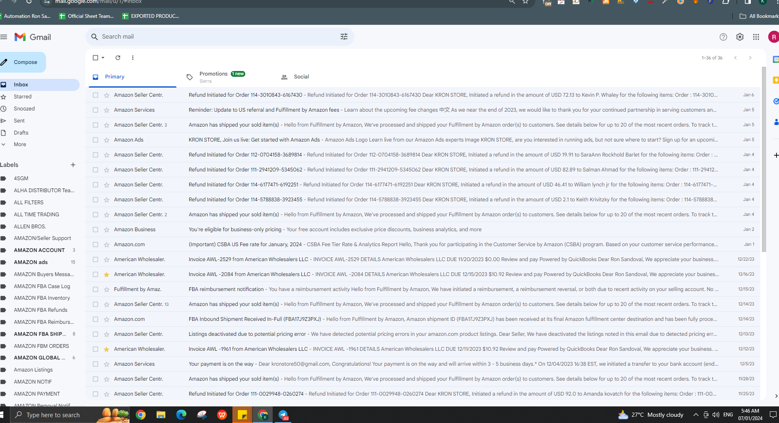The image size is (779, 423).
Task: Go to newer messages arrow
Action: click(x=735, y=58)
